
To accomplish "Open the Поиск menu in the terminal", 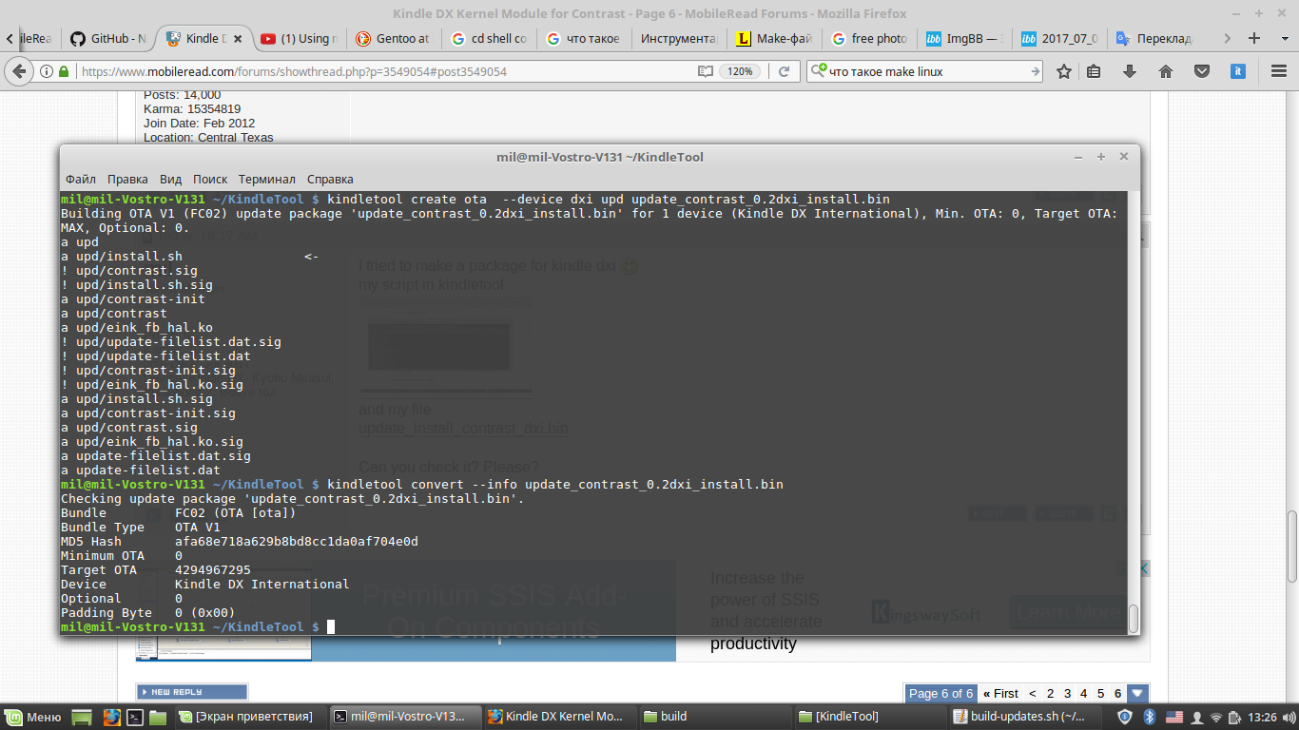I will [x=210, y=179].
